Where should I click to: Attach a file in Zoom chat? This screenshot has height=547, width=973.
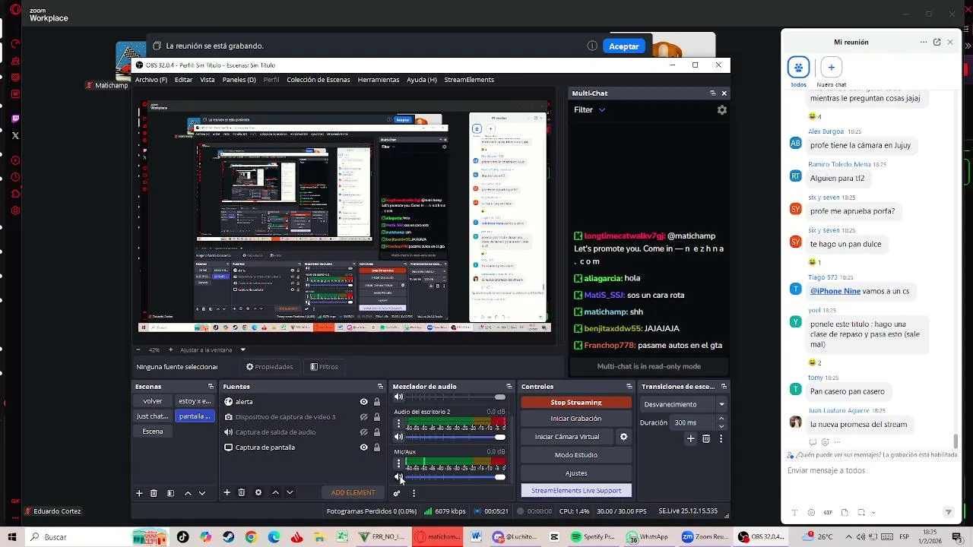pyautogui.click(x=844, y=513)
